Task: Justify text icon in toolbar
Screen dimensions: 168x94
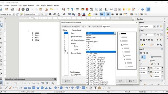Action: [x=121, y=14]
